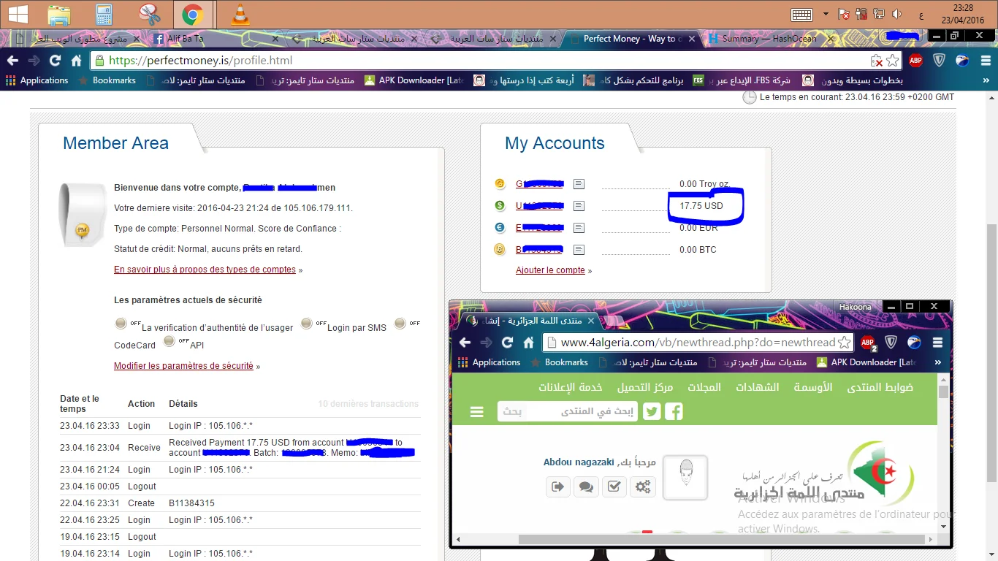Toggle the user authenticity verification switch

click(121, 324)
